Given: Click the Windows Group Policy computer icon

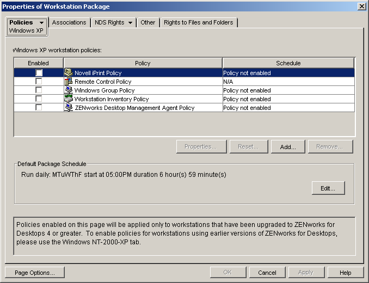Looking at the screenshot, I should pyautogui.click(x=68, y=90).
